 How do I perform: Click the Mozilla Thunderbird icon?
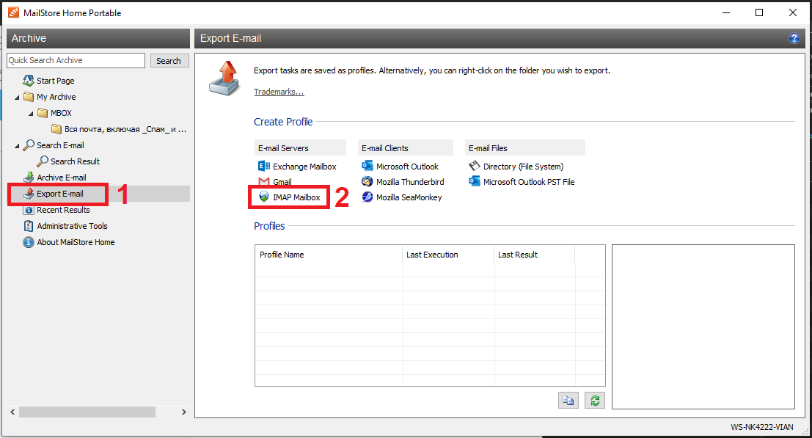coord(367,181)
